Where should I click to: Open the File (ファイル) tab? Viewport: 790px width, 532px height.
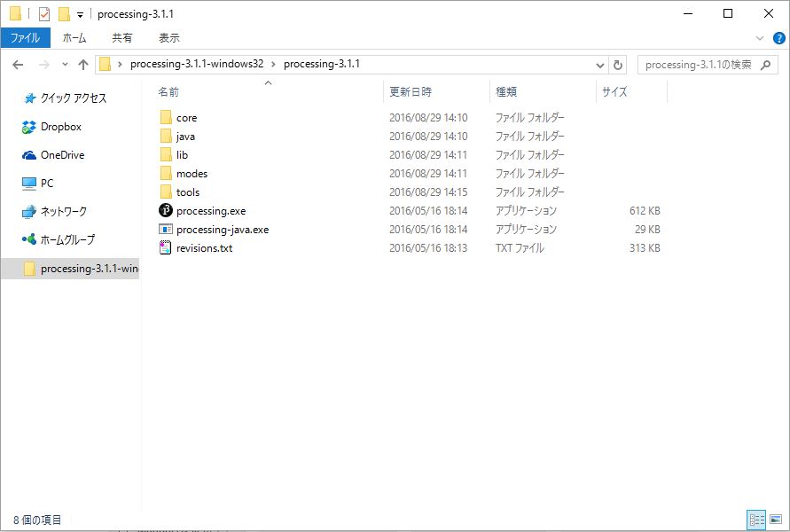(25, 38)
